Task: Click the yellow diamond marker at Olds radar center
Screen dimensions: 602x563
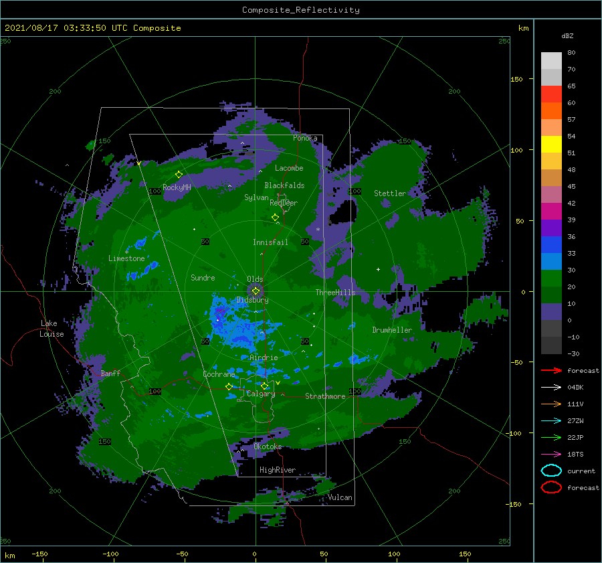Action: click(256, 291)
